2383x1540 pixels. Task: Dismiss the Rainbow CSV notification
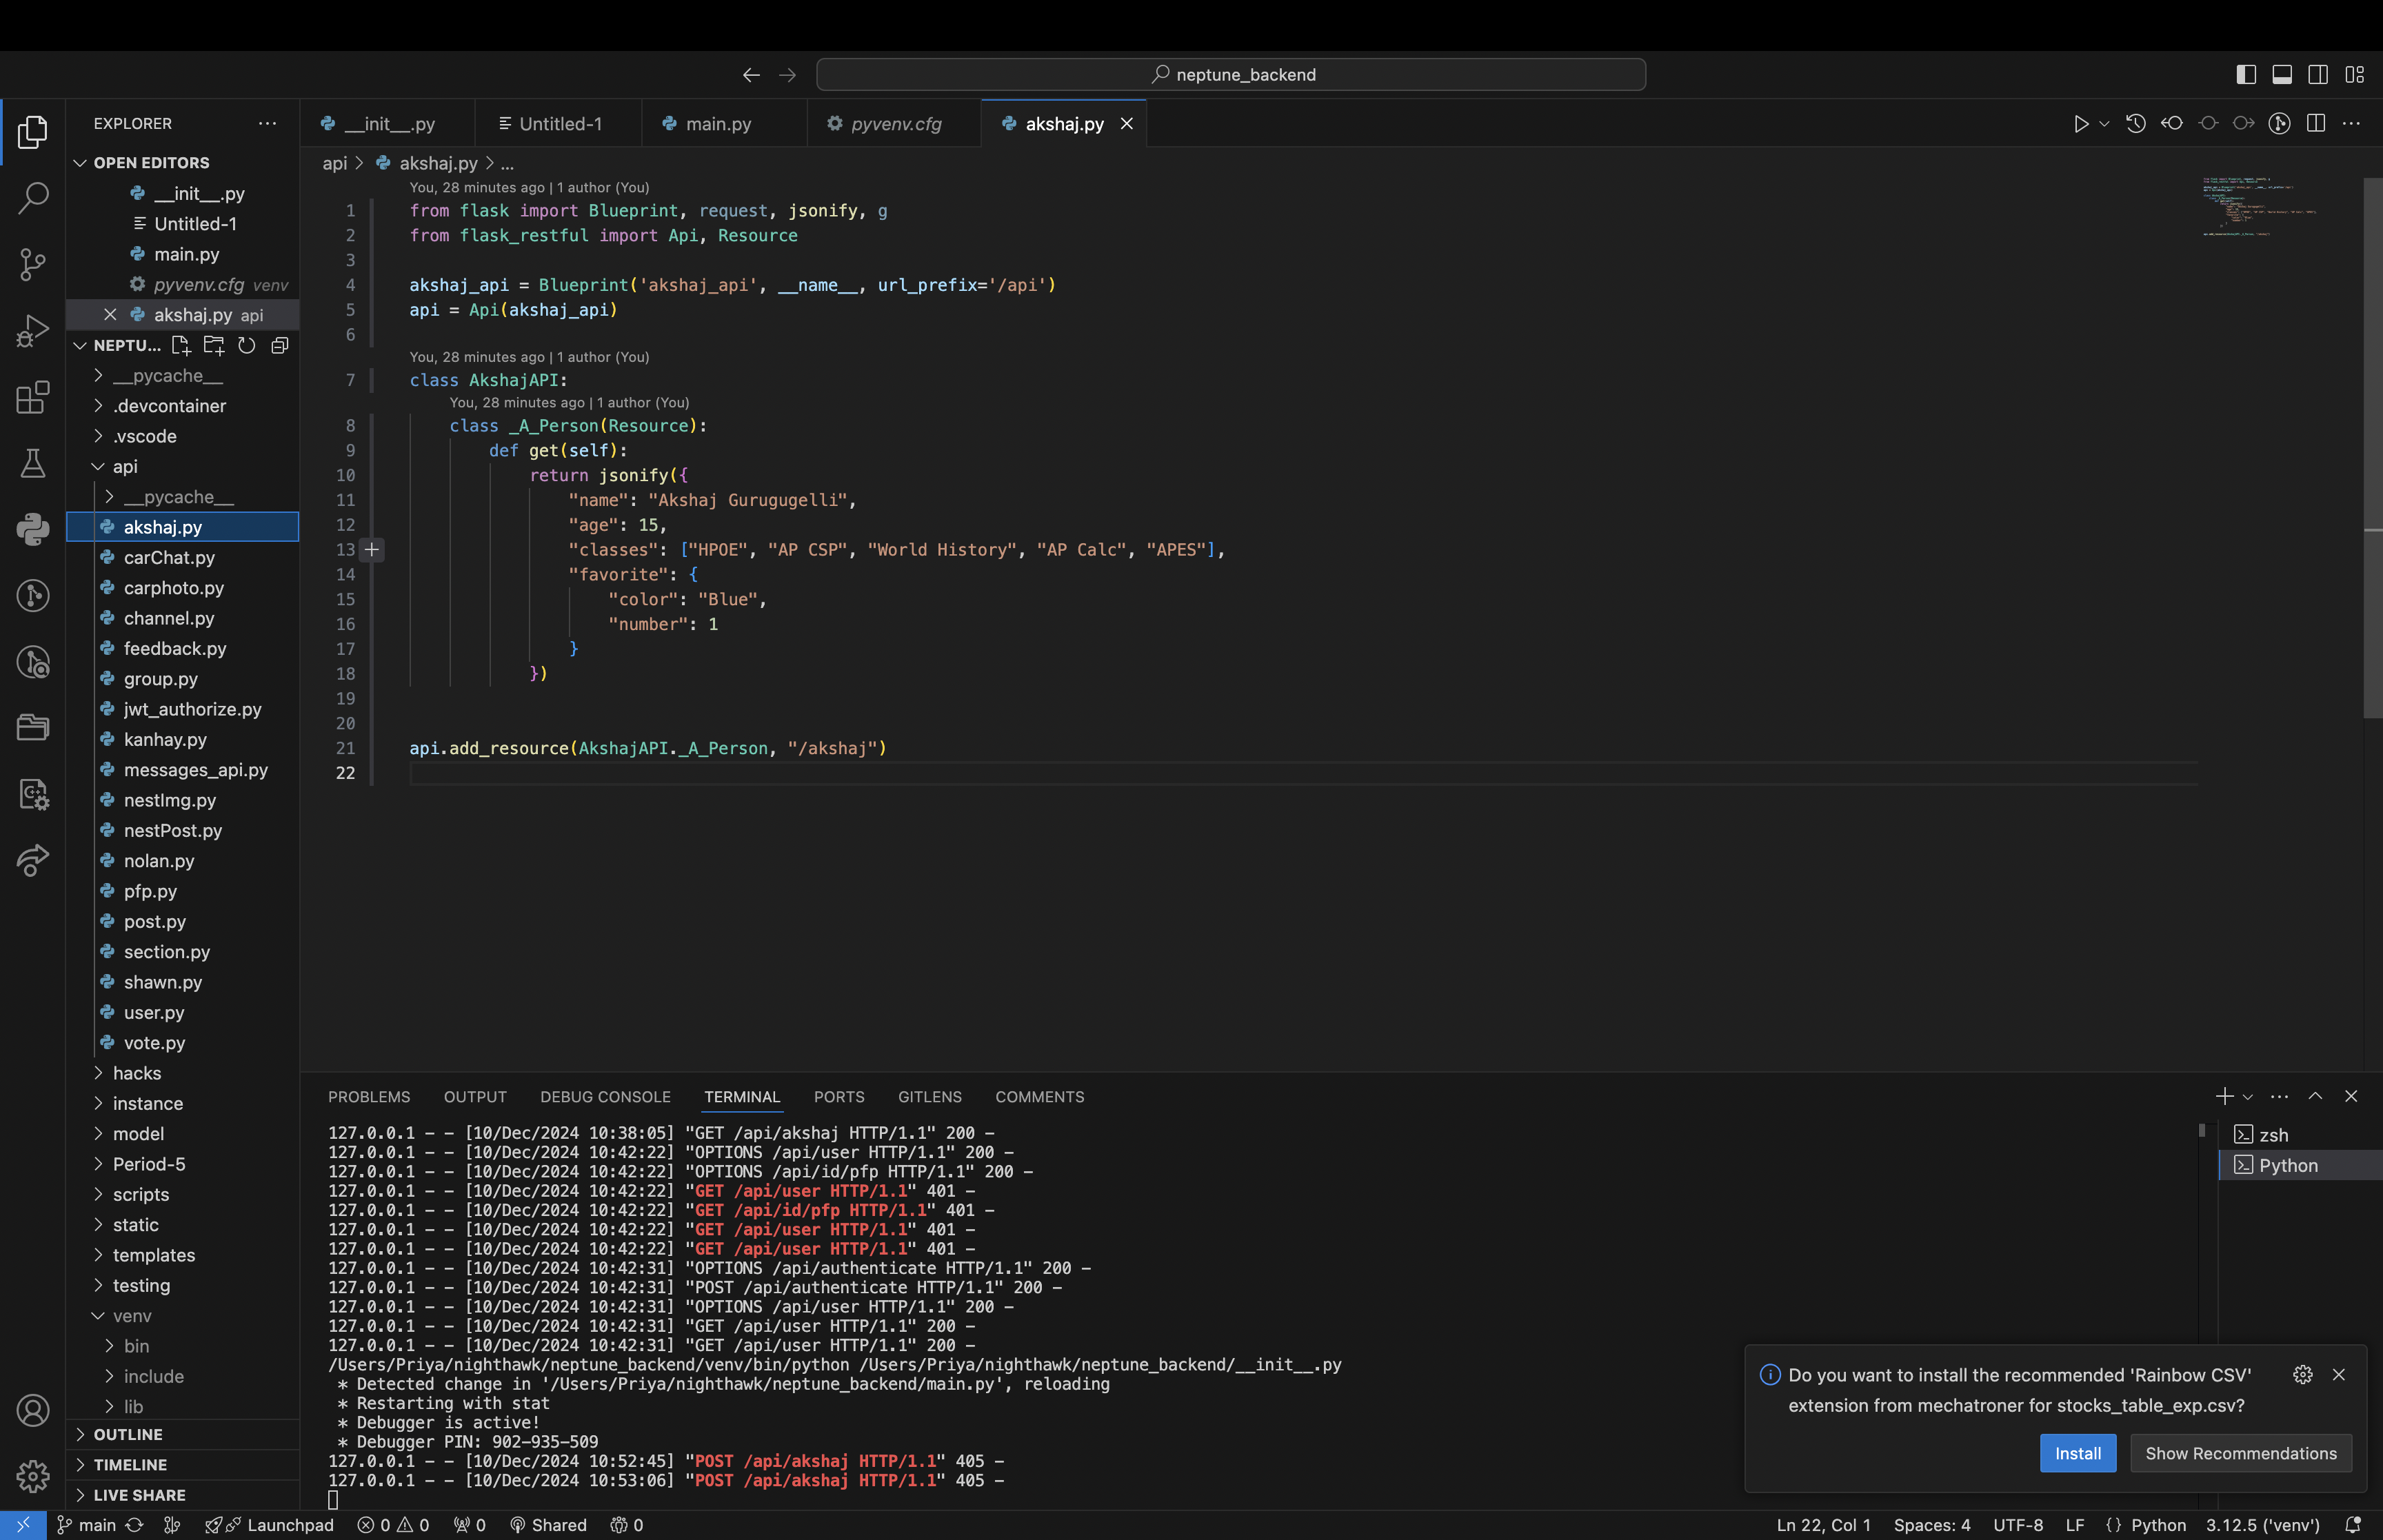click(2339, 1375)
